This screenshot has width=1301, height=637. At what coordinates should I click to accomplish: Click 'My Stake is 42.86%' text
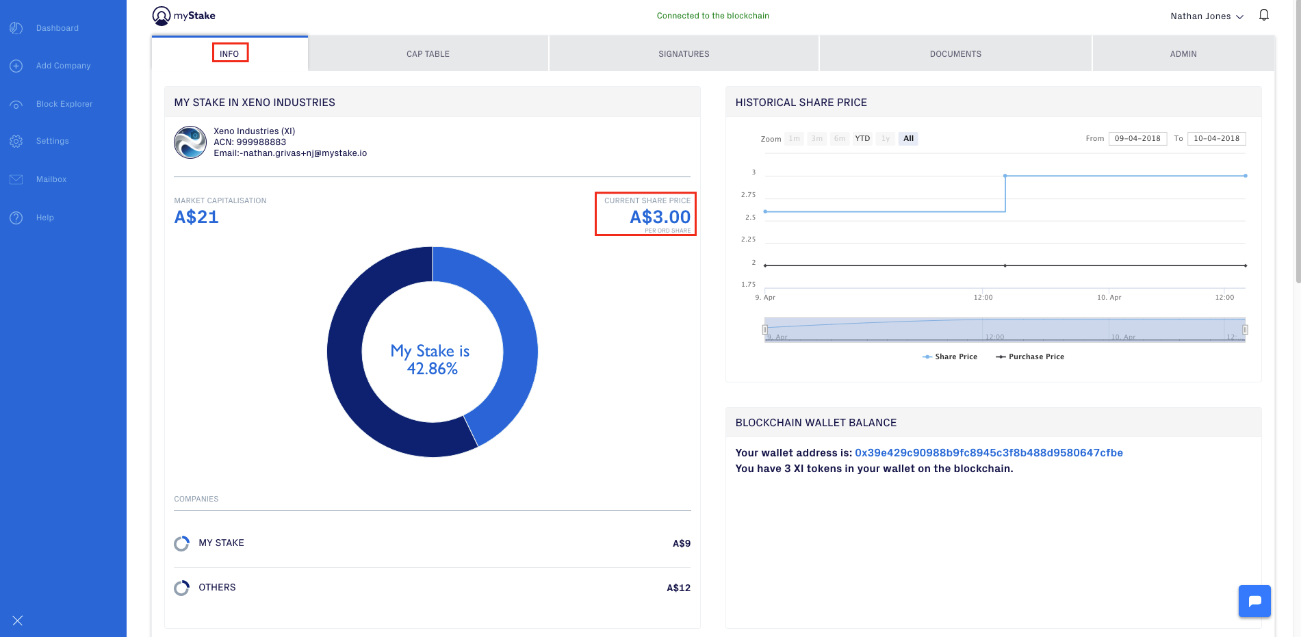(x=431, y=360)
